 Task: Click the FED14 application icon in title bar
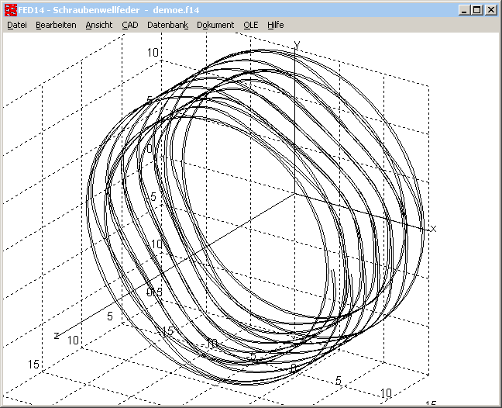(x=10, y=10)
